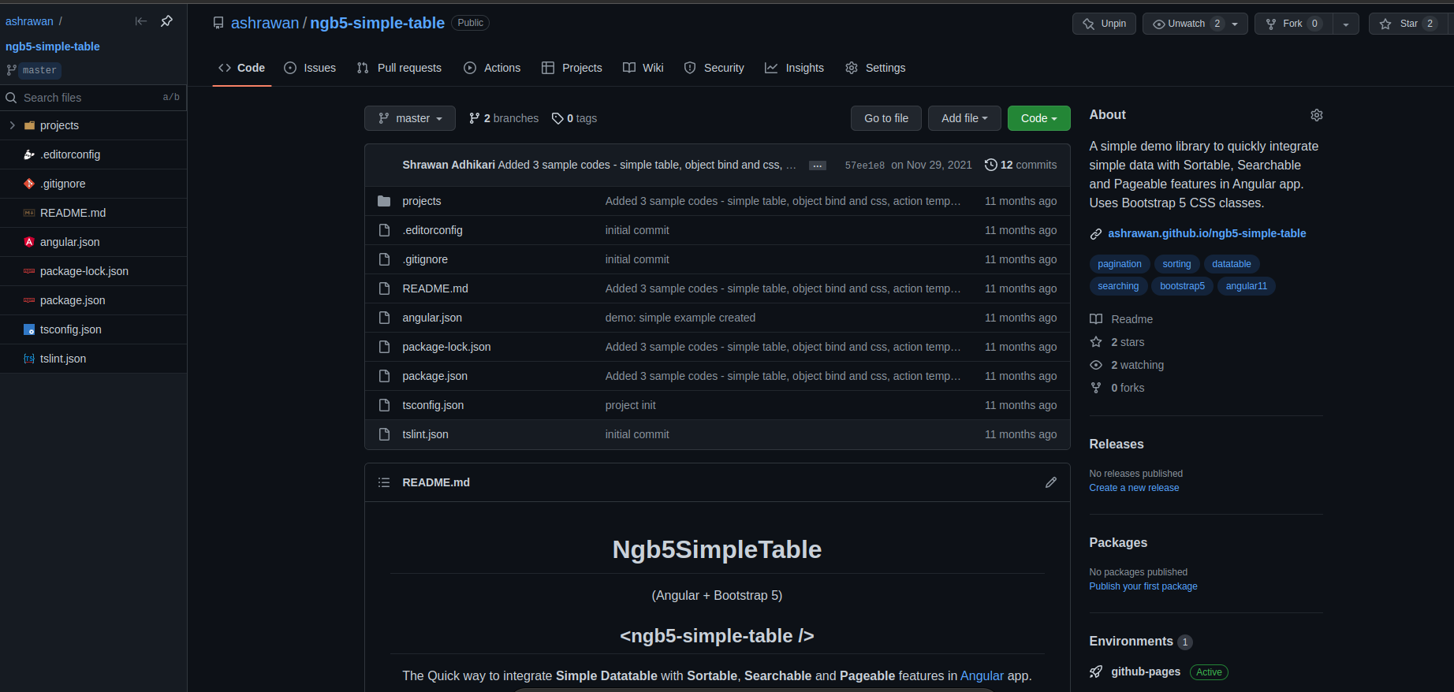Click Publish your first package
The width and height of the screenshot is (1454, 692).
1143,586
